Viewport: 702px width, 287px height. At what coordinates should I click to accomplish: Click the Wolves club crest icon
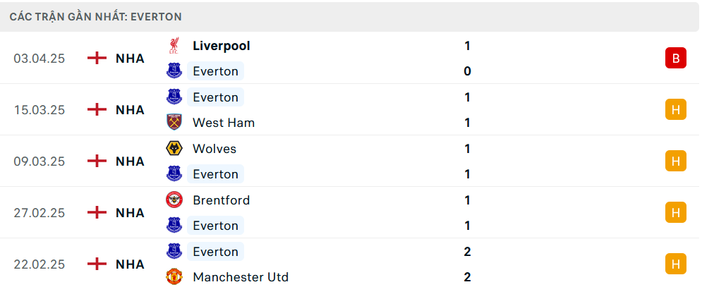[x=174, y=149]
